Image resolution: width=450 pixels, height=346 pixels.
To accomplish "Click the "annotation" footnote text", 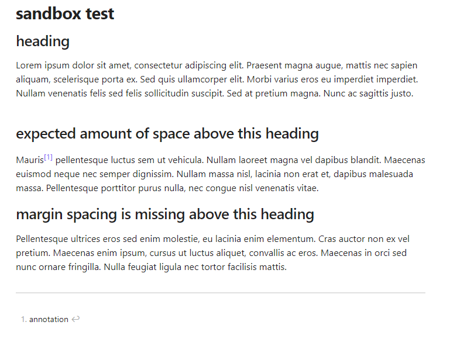I will [49, 319].
